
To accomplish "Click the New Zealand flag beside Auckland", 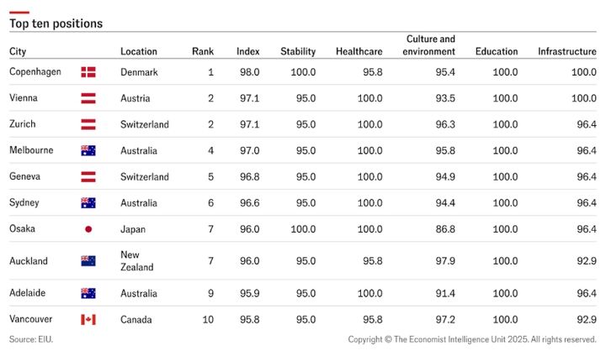I will point(88,261).
